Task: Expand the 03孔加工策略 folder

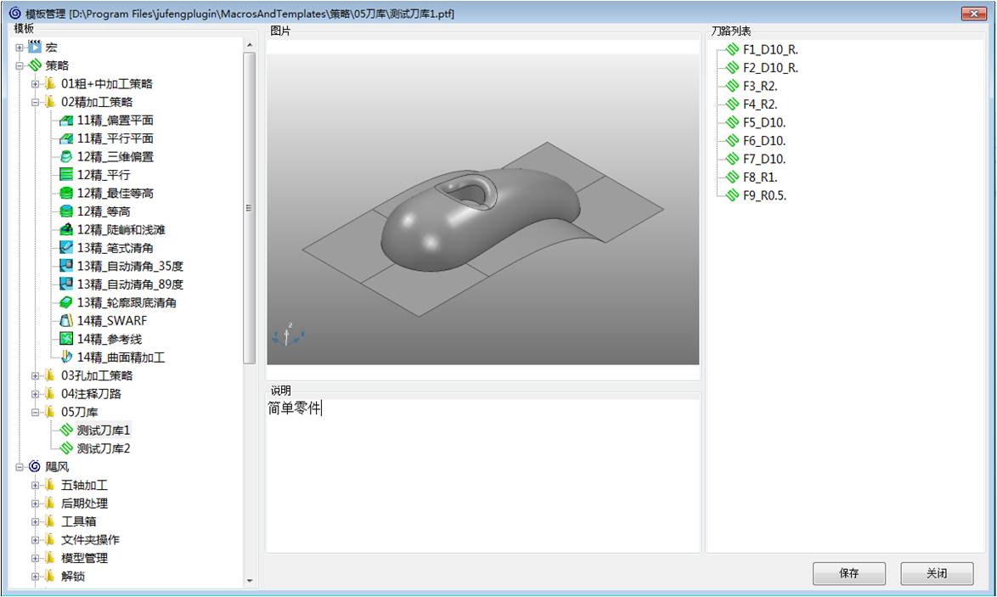Action: 36,375
